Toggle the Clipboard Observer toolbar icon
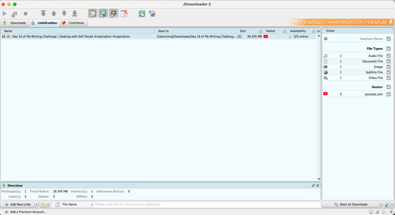 (x=93, y=13)
